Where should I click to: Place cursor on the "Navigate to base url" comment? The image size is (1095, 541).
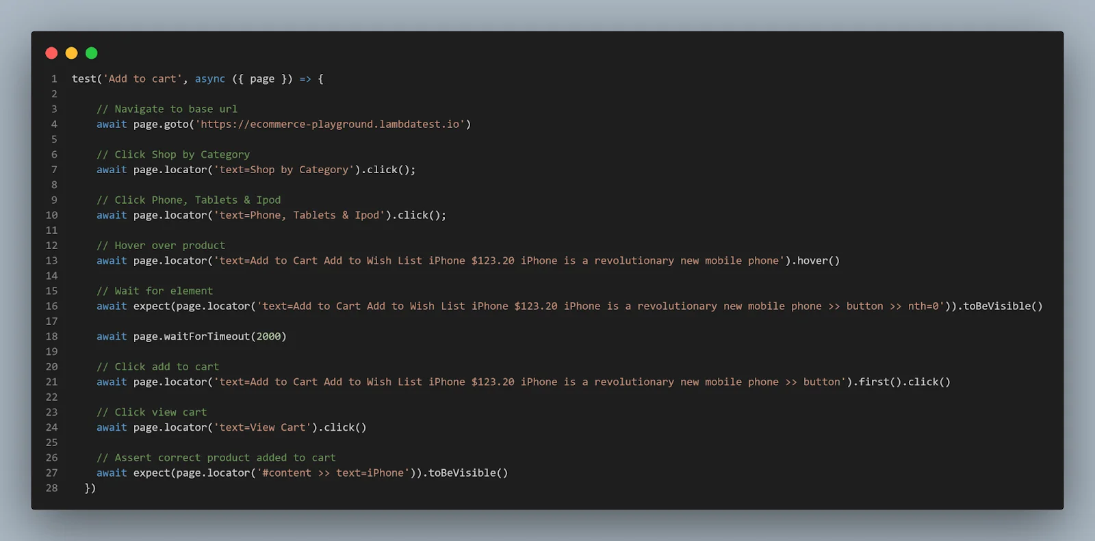pyautogui.click(x=167, y=109)
